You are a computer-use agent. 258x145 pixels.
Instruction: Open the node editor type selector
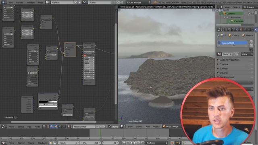4,126
